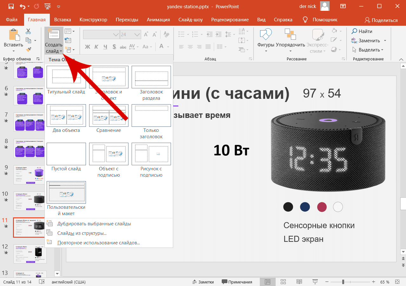Viewport: 406px width, 286px height.
Task: Click the Find (Найти) magnifier button
Action: coord(362,31)
